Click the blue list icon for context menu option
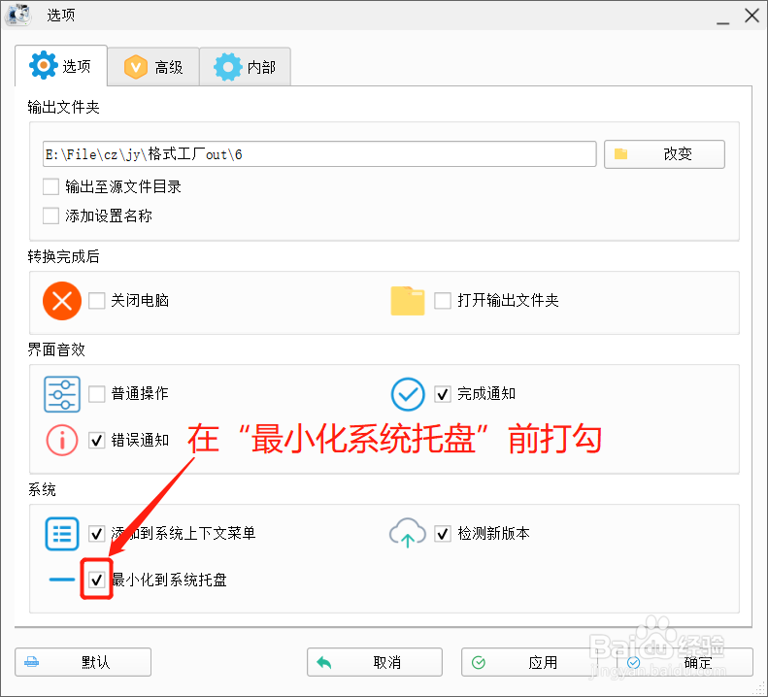Image resolution: width=768 pixels, height=697 pixels. tap(62, 534)
